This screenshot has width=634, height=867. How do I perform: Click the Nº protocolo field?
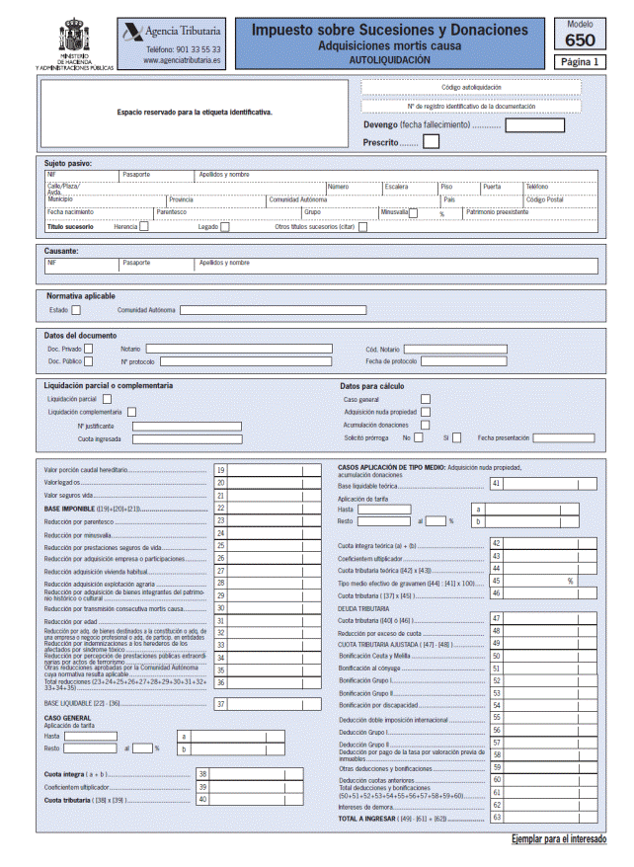246,361
